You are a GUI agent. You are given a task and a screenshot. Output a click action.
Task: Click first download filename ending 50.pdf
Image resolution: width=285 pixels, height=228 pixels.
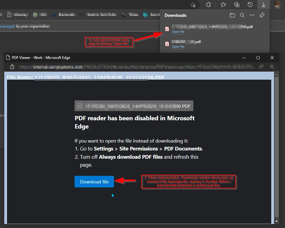click(212, 27)
